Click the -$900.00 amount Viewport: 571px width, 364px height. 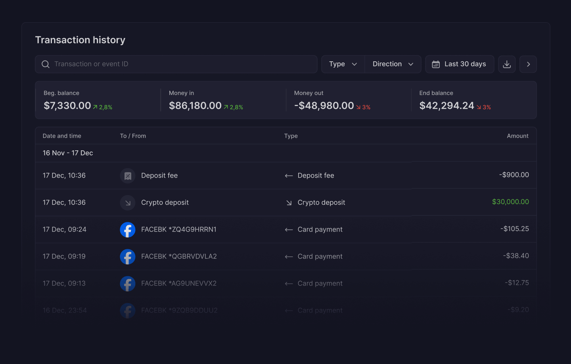[514, 175]
